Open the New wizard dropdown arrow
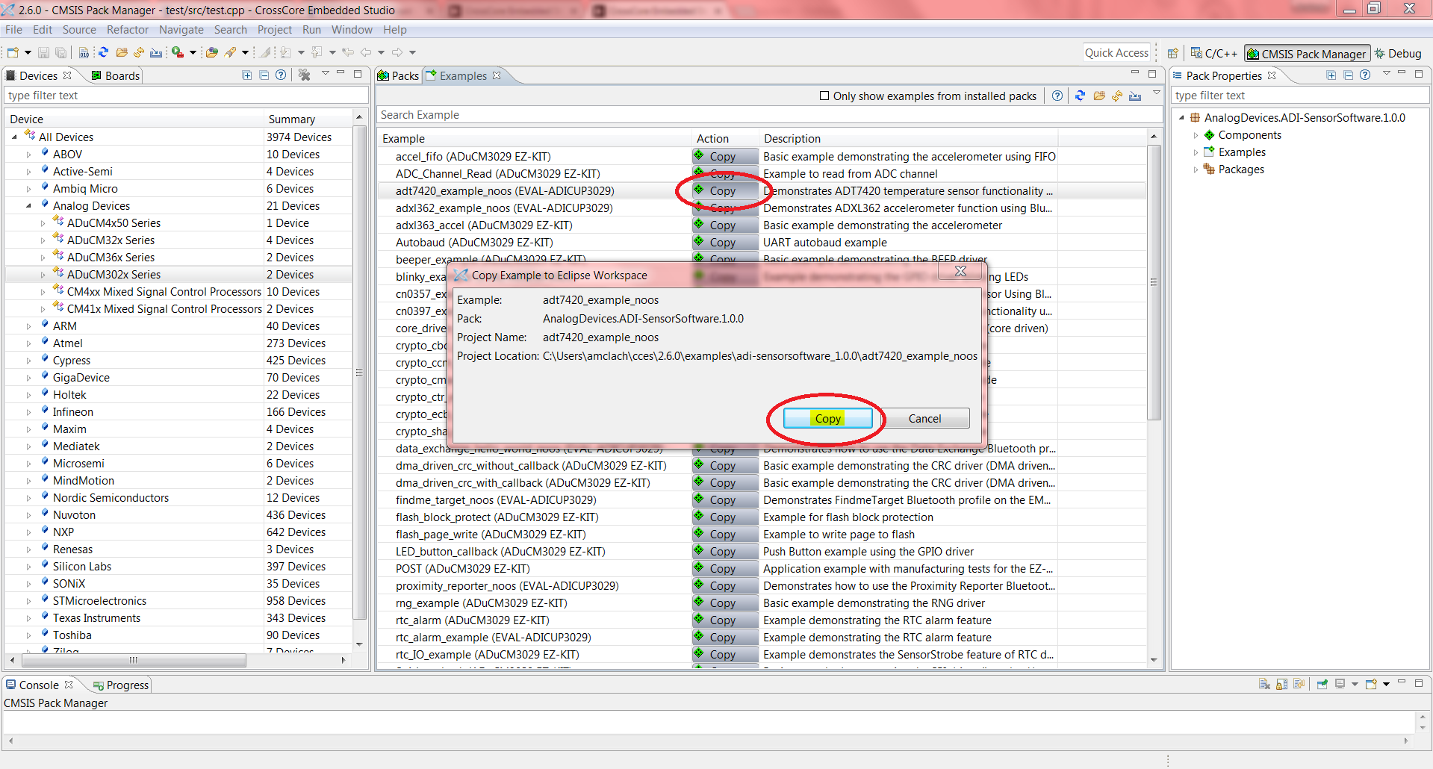Screen dimensions: 1433x769 click(x=28, y=52)
